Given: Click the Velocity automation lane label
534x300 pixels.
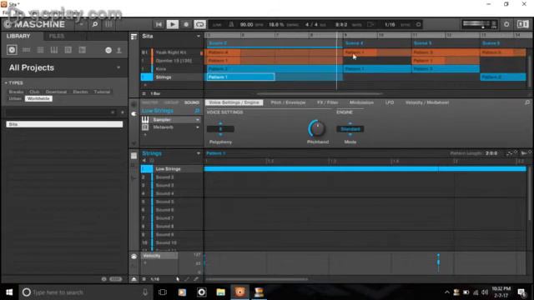Looking at the screenshot, I should 159,256.
